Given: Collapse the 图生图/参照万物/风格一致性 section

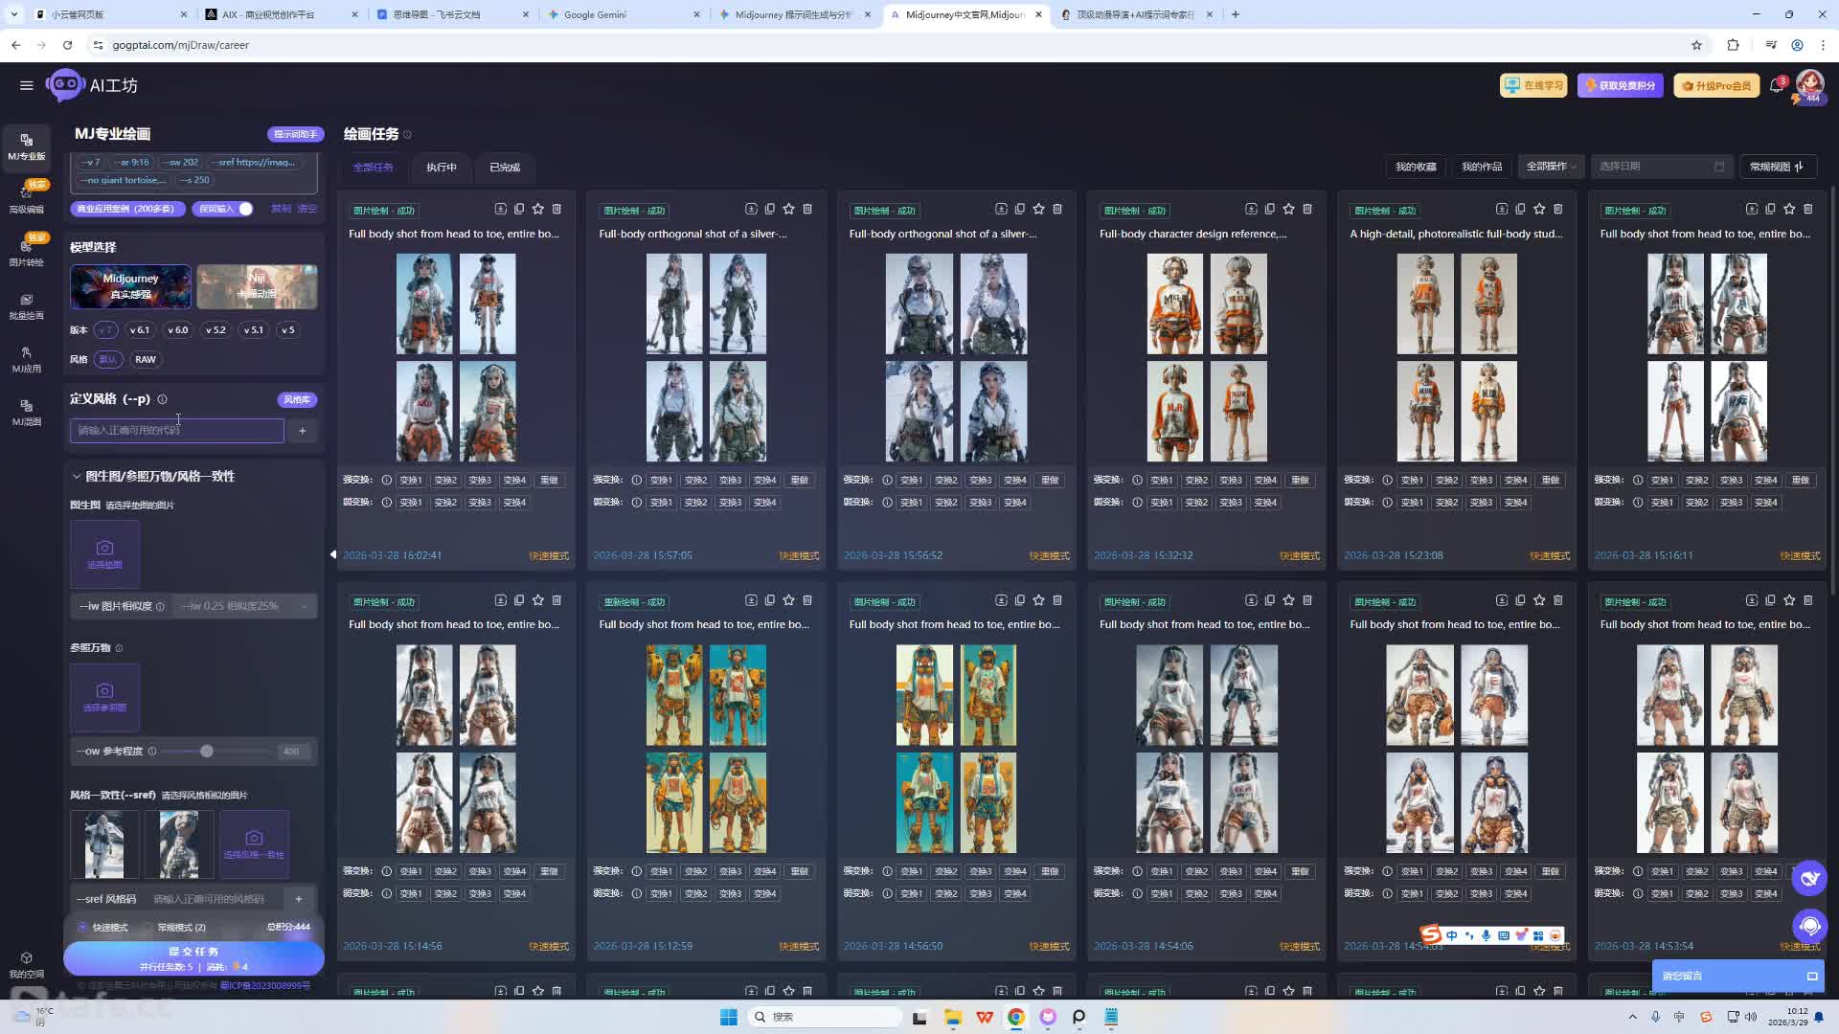Looking at the screenshot, I should [77, 477].
